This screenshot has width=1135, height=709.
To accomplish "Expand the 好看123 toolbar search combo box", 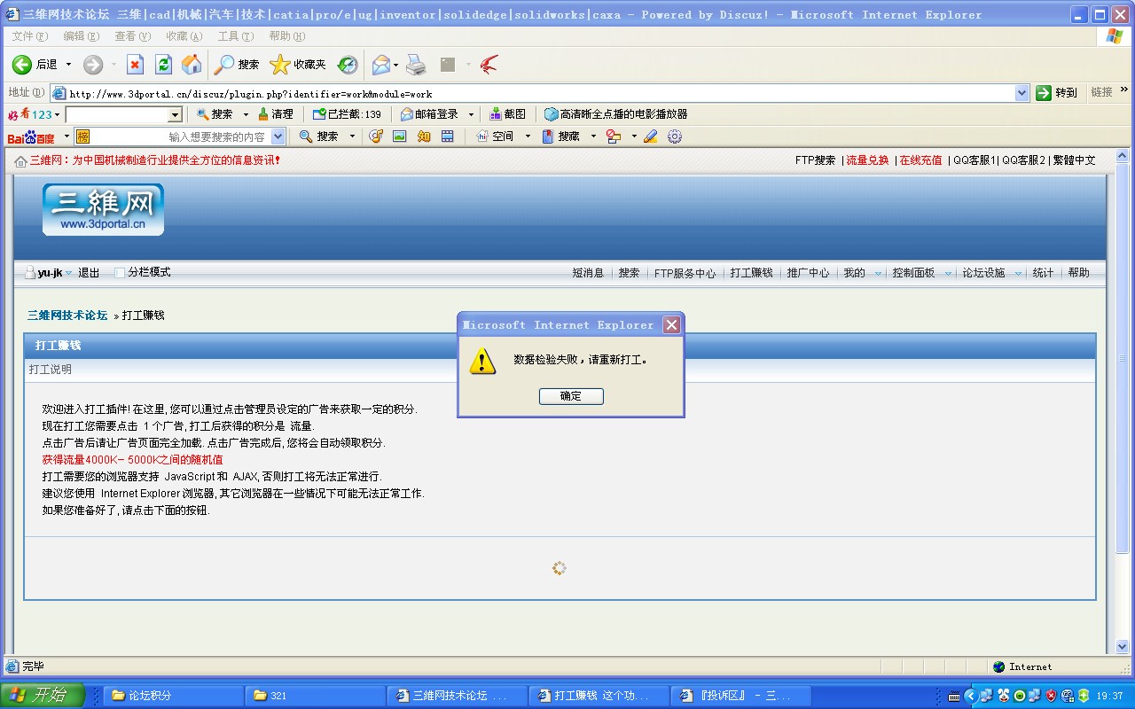I will (175, 114).
